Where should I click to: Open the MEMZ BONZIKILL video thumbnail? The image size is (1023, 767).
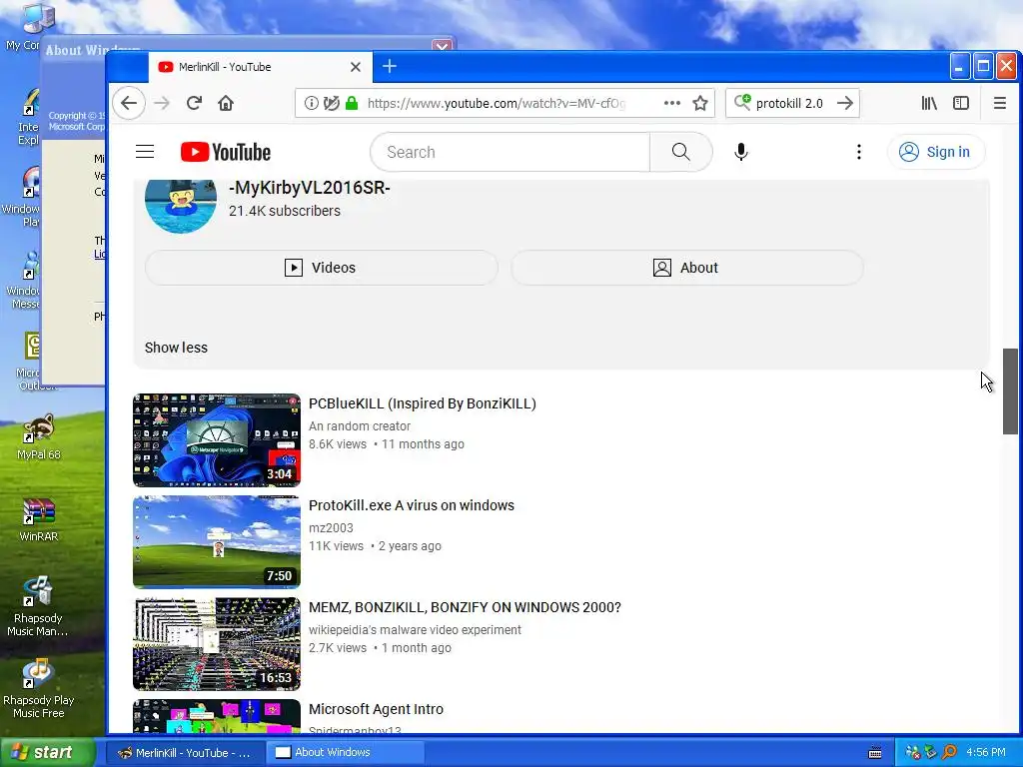click(217, 644)
